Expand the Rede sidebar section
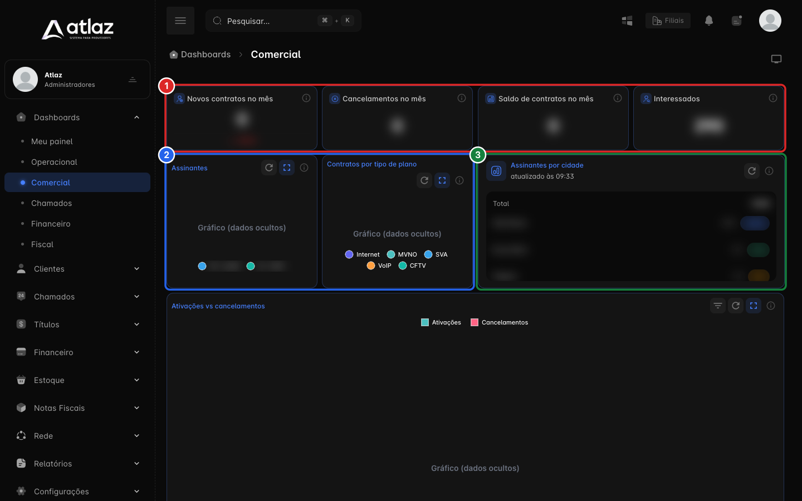802x501 pixels. (x=77, y=436)
